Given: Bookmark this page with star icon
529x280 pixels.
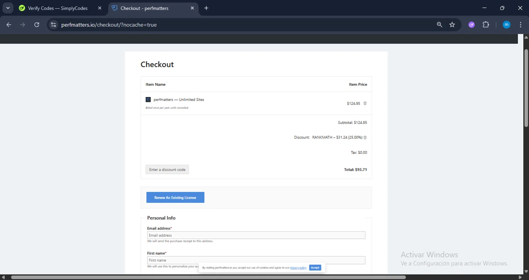Looking at the screenshot, I should 452,25.
